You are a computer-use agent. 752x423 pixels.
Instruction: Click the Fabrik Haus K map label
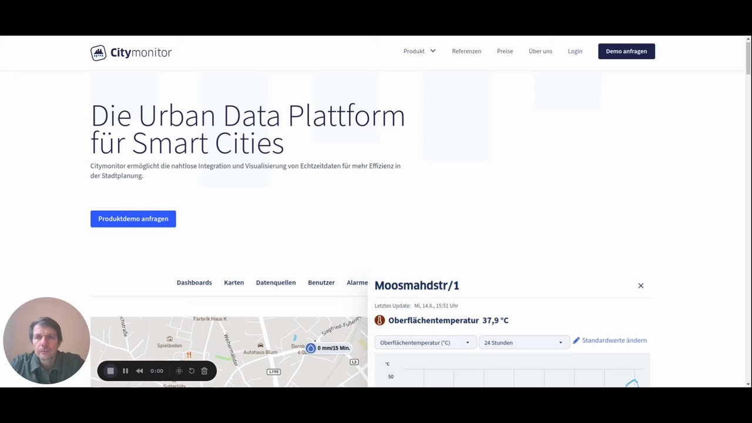(x=210, y=319)
